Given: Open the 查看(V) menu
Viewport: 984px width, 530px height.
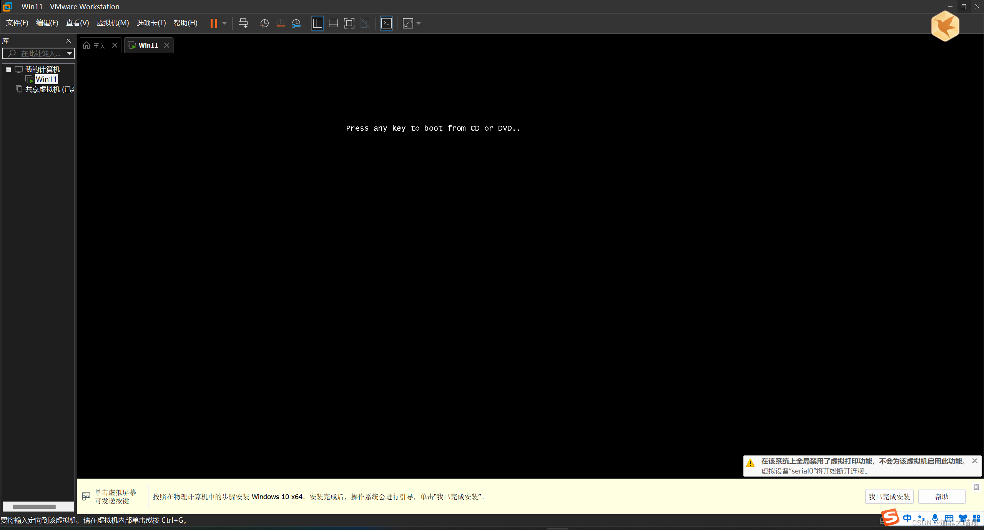Looking at the screenshot, I should point(77,23).
